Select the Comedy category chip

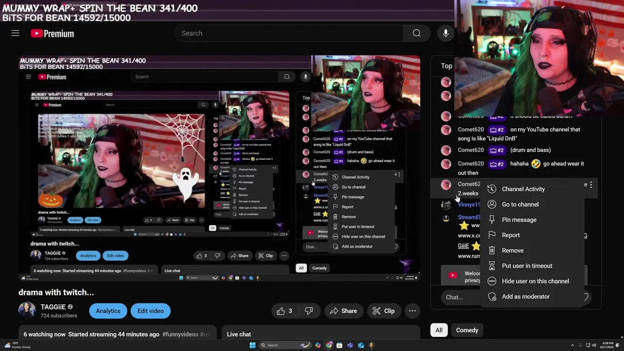point(467,330)
